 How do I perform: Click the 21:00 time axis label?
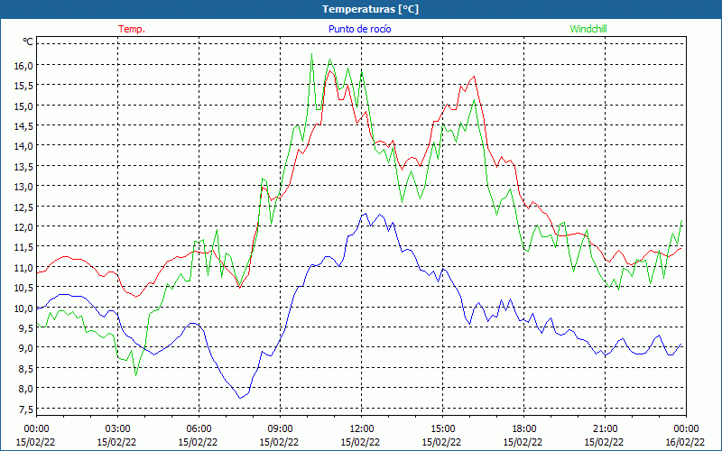pyautogui.click(x=605, y=429)
